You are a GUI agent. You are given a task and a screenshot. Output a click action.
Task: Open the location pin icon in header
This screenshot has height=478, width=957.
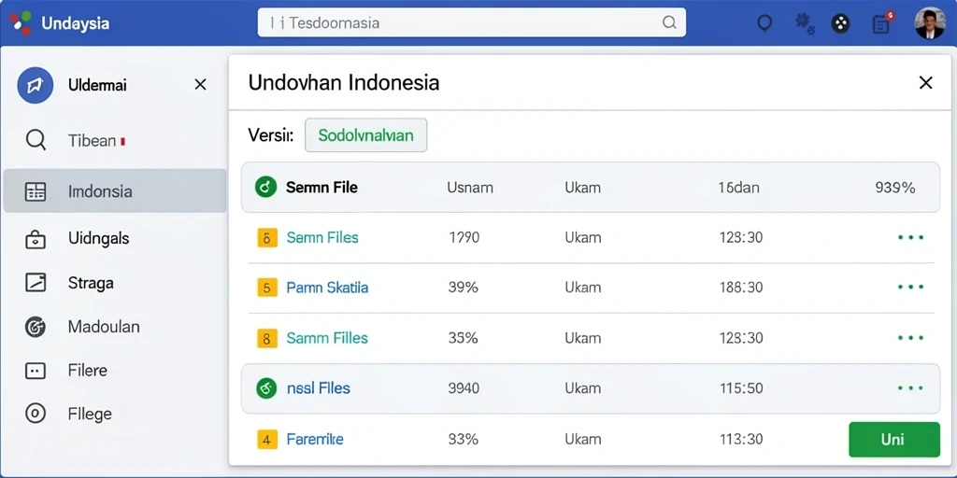(x=764, y=23)
